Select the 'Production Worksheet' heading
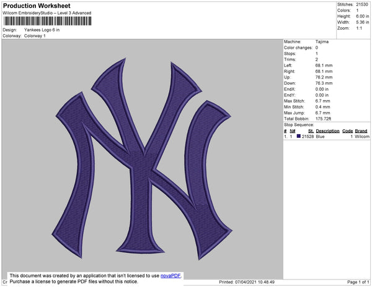The width and height of the screenshot is (372, 287). (37, 6)
